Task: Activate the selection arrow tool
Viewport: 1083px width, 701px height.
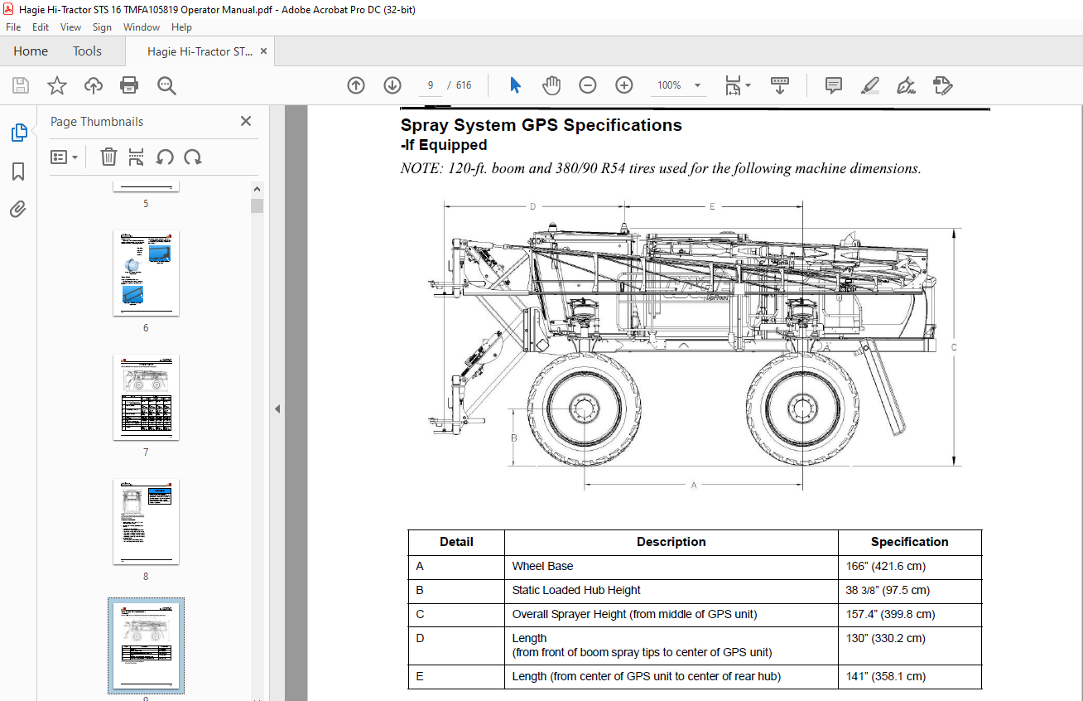Action: [515, 85]
